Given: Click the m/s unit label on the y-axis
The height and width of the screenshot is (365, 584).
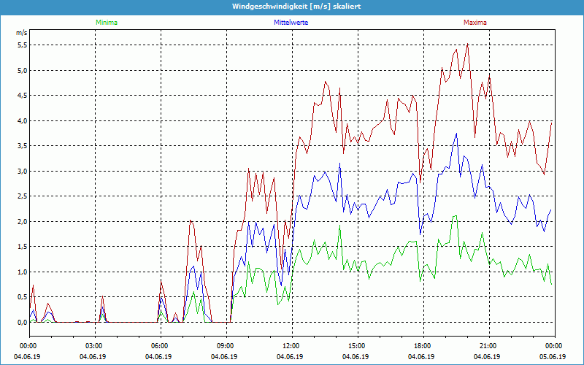Looking at the screenshot, I should (x=21, y=33).
